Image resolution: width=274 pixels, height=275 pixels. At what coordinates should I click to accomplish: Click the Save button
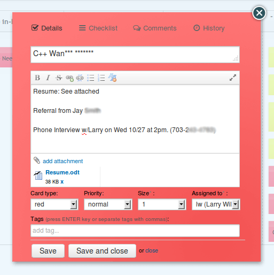[48, 251]
